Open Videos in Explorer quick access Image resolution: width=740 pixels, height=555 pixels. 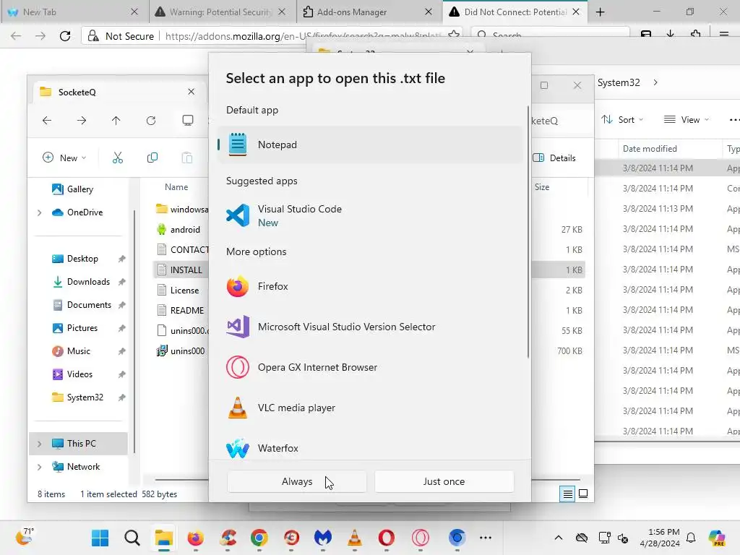pos(79,374)
